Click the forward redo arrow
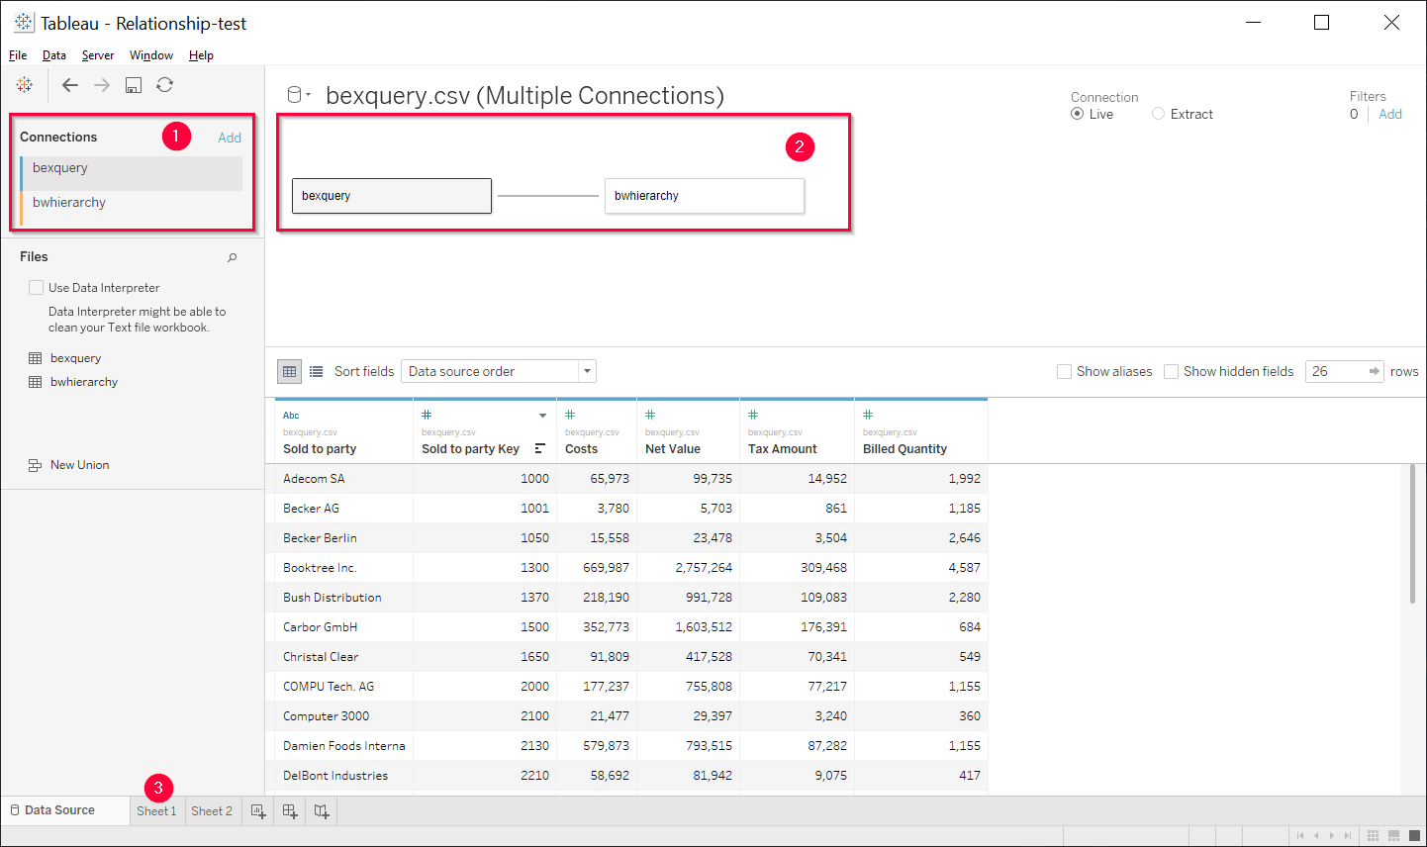The width and height of the screenshot is (1427, 847). [x=102, y=85]
